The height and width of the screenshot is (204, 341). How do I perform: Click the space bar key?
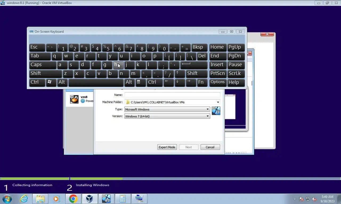(96, 83)
